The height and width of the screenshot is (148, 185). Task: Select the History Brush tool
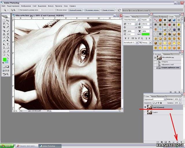[8, 34]
